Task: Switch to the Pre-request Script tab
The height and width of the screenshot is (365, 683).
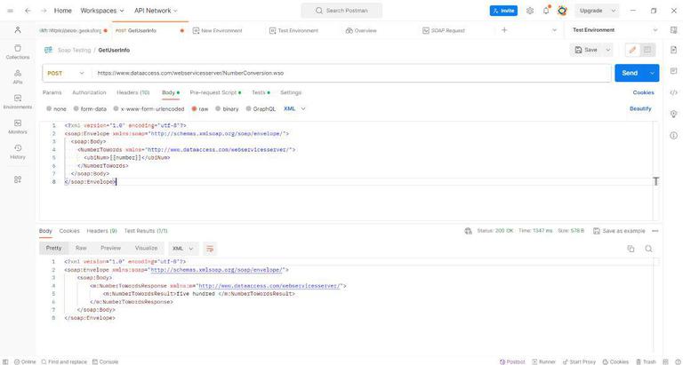Action: pyautogui.click(x=213, y=92)
